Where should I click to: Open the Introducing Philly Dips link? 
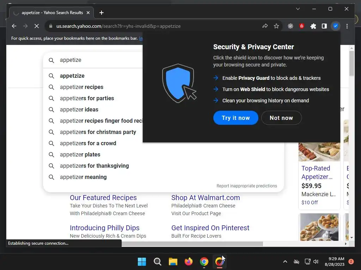click(104, 228)
